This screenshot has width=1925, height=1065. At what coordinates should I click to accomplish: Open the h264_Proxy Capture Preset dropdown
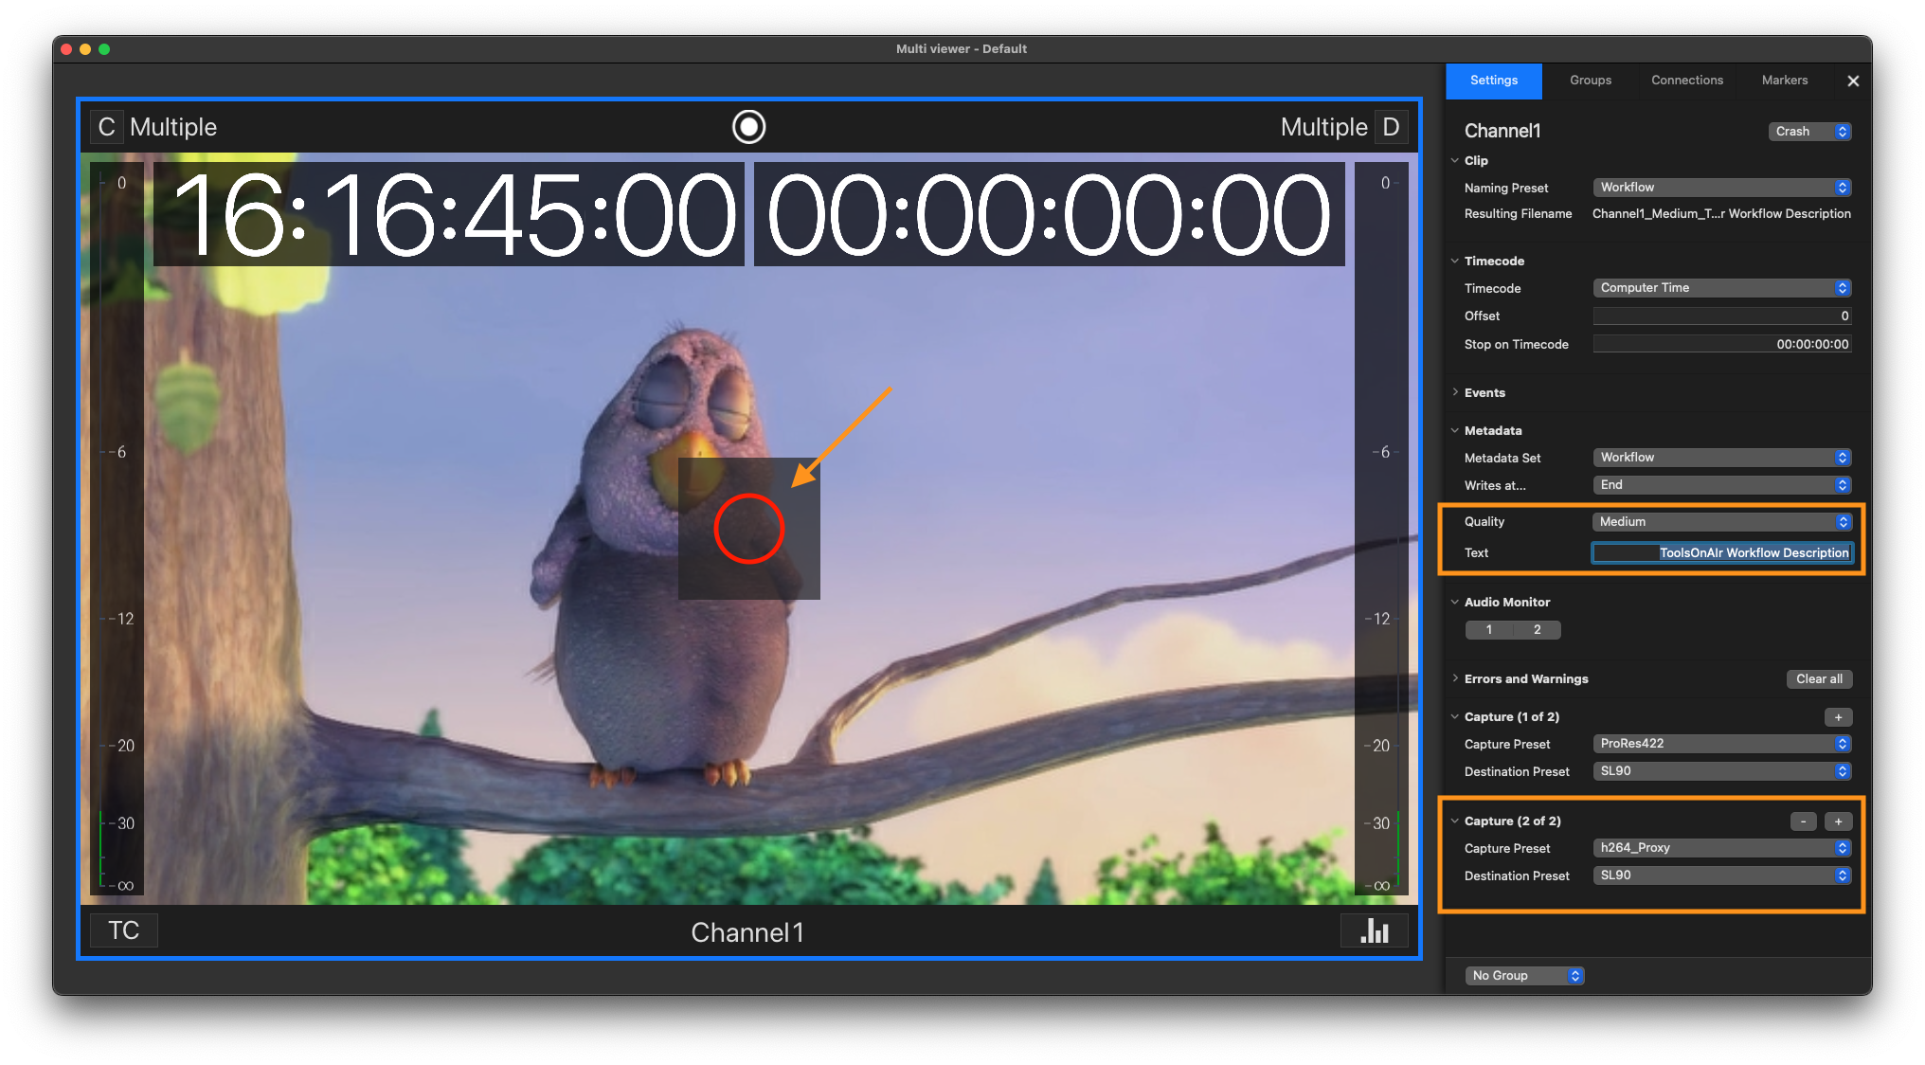click(1721, 848)
